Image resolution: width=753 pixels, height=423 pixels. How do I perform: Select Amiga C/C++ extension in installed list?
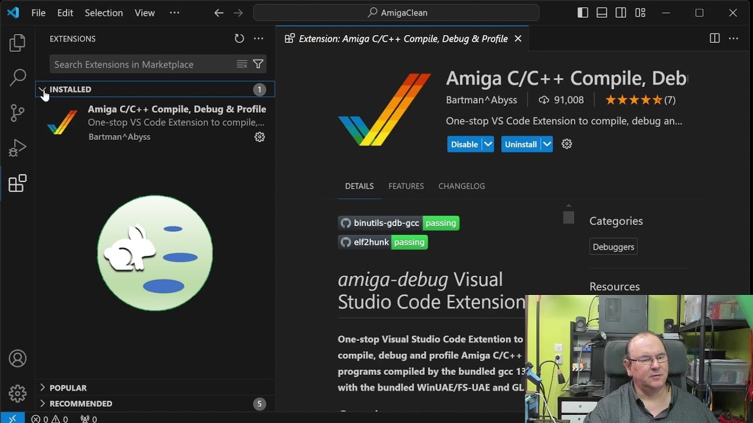[x=155, y=123]
